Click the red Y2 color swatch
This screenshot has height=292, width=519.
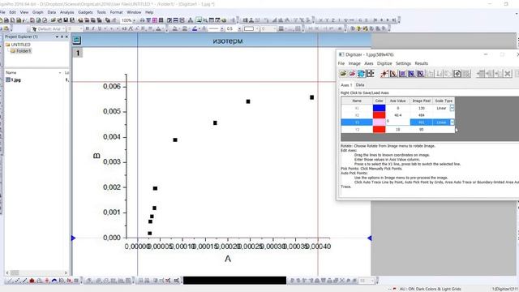coord(379,130)
